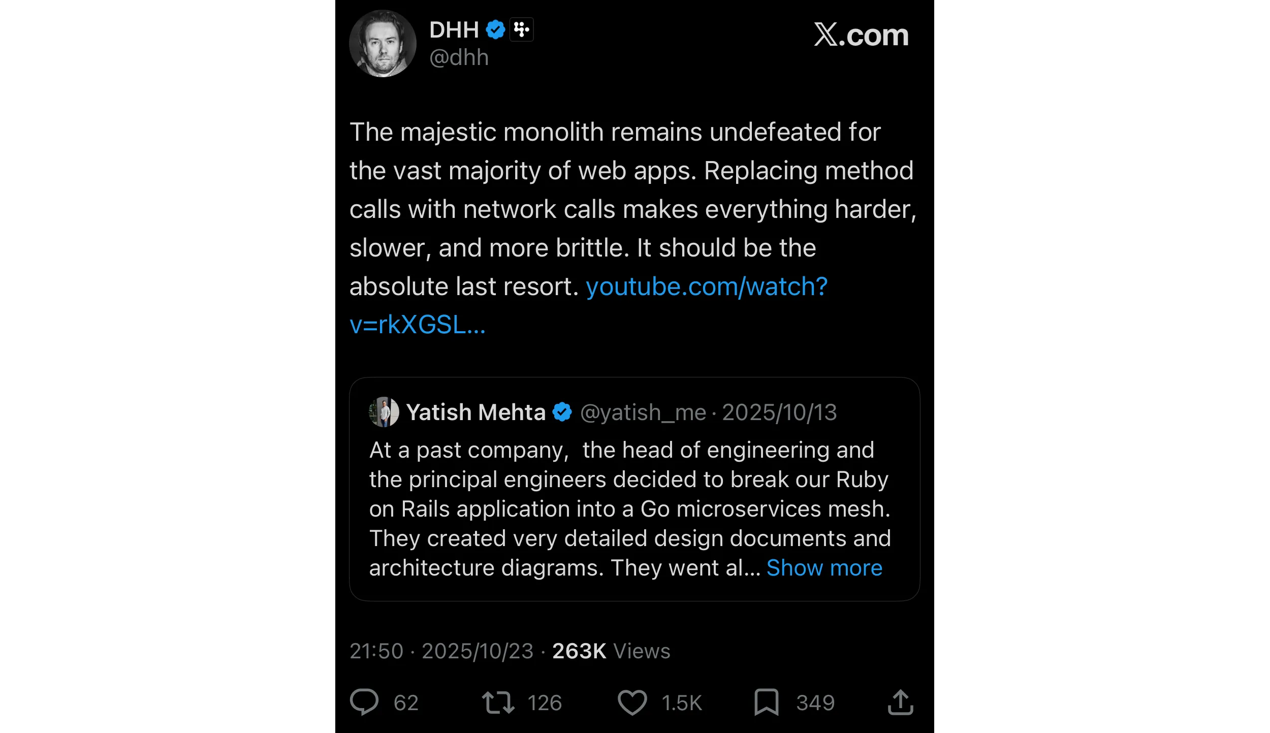This screenshot has width=1270, height=733.
Task: Like the tweet with heart icon
Action: (632, 702)
